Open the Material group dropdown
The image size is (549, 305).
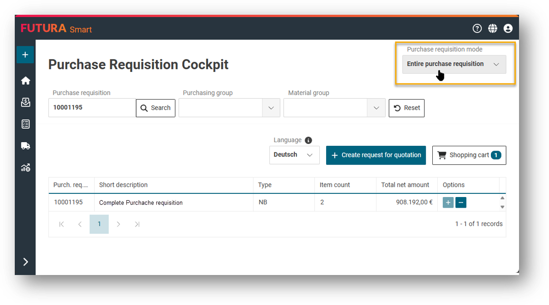[x=334, y=108]
